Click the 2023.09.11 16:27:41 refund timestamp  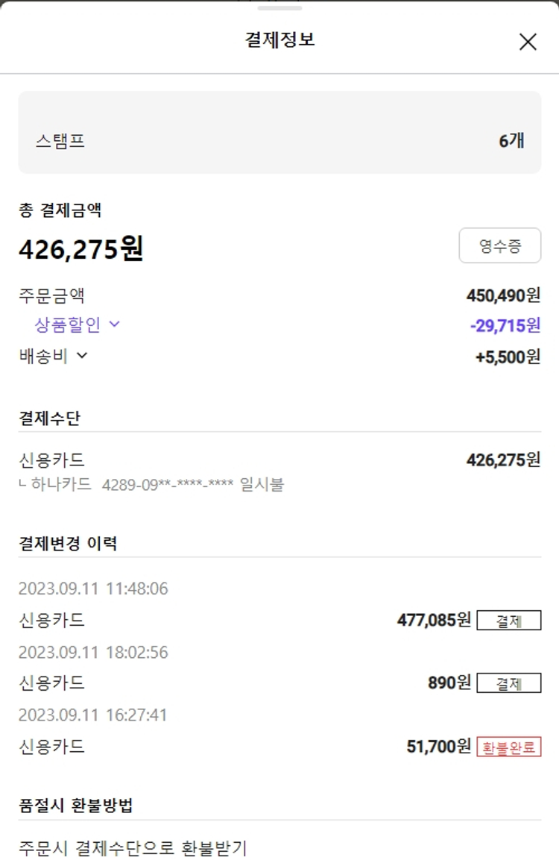click(93, 715)
